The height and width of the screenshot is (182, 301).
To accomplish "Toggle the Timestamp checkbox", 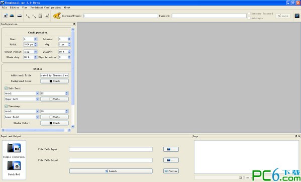I will click(x=6, y=106).
